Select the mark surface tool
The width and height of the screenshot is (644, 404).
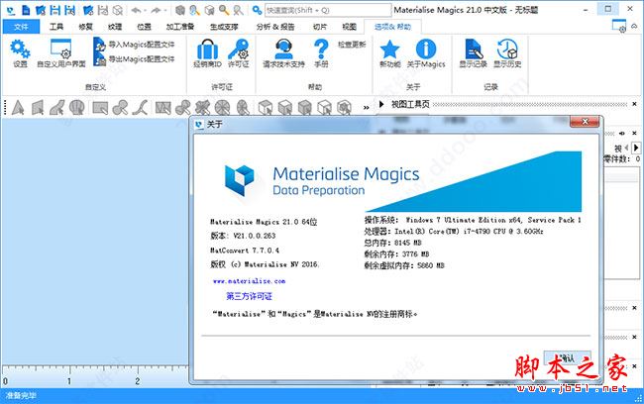(57, 108)
